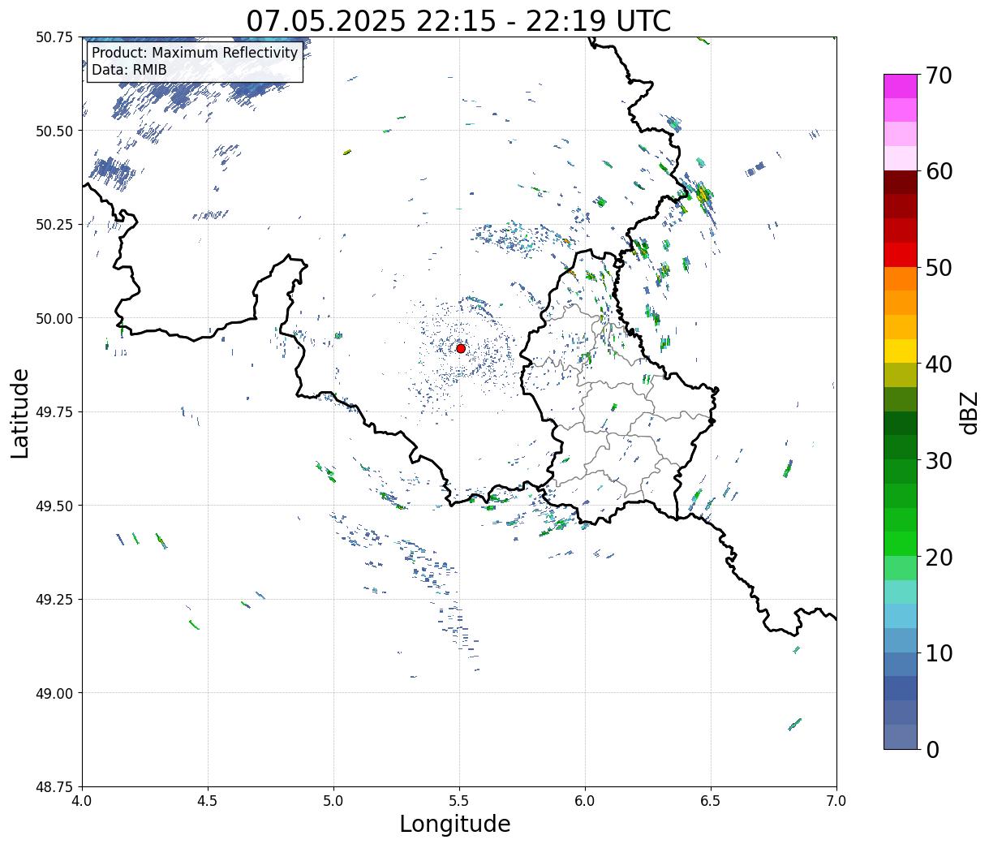Click the plot title '07.05.2025 22:15 - 22:19 UTC'

[x=459, y=20]
